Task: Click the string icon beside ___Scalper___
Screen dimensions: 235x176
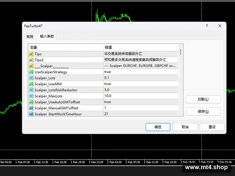Action: tap(31, 66)
